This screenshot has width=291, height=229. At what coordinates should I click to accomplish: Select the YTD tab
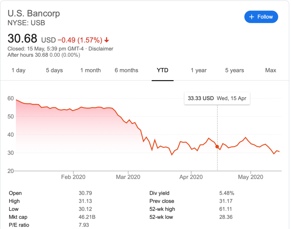[162, 70]
